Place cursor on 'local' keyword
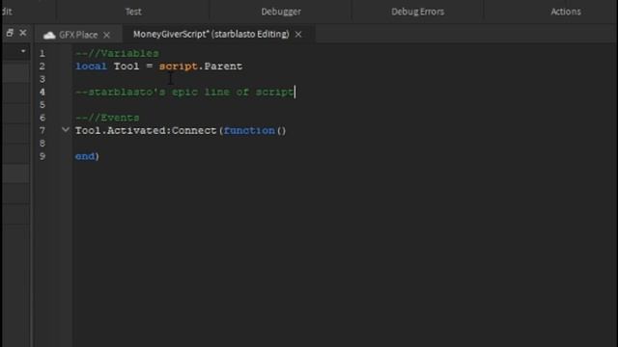618x347 pixels. tap(91, 67)
